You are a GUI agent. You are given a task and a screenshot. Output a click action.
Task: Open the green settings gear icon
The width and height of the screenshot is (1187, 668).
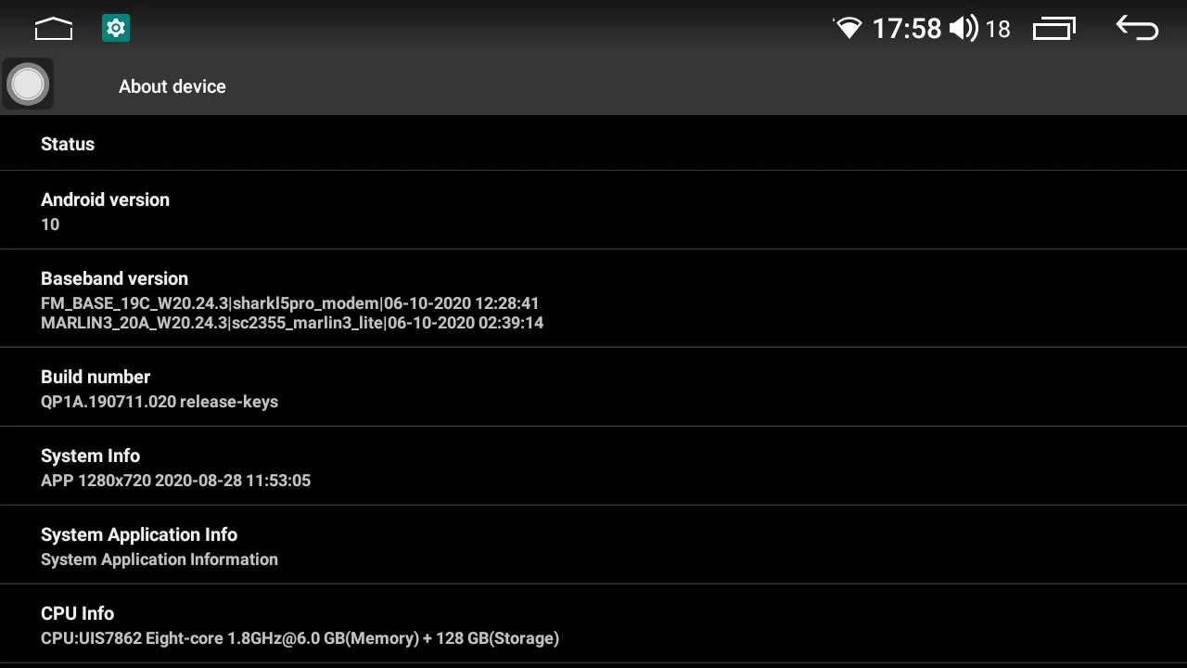click(116, 29)
